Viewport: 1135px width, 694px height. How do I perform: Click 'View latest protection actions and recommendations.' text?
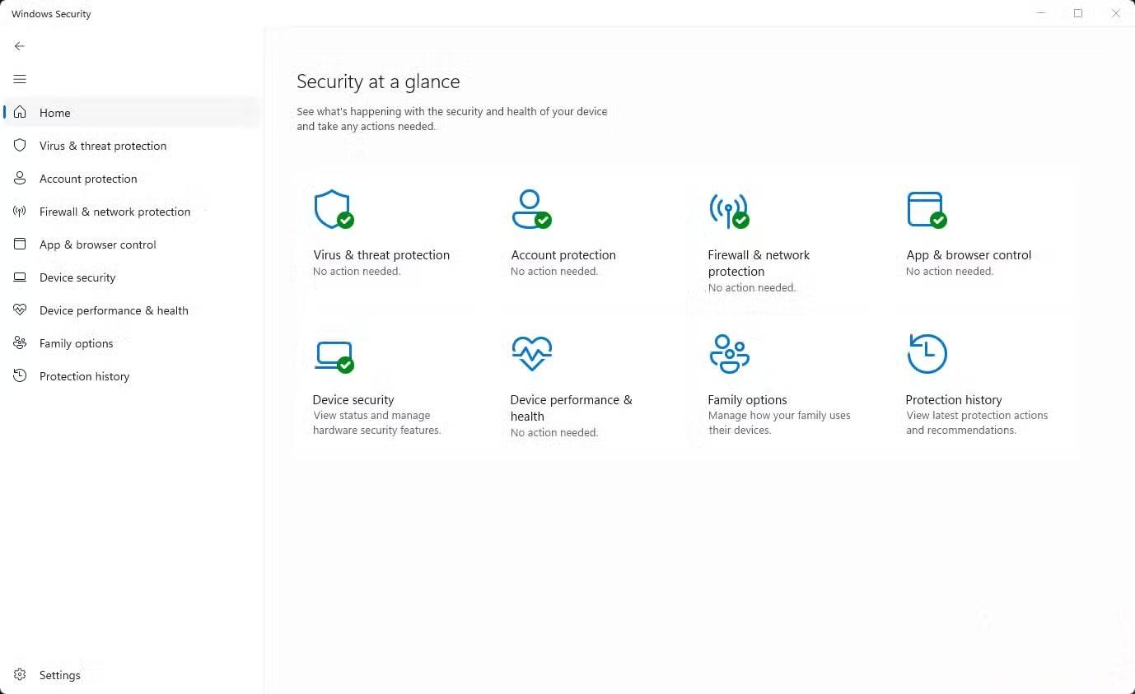click(977, 423)
